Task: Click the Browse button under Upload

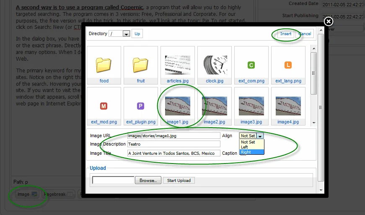Action: coord(148,180)
